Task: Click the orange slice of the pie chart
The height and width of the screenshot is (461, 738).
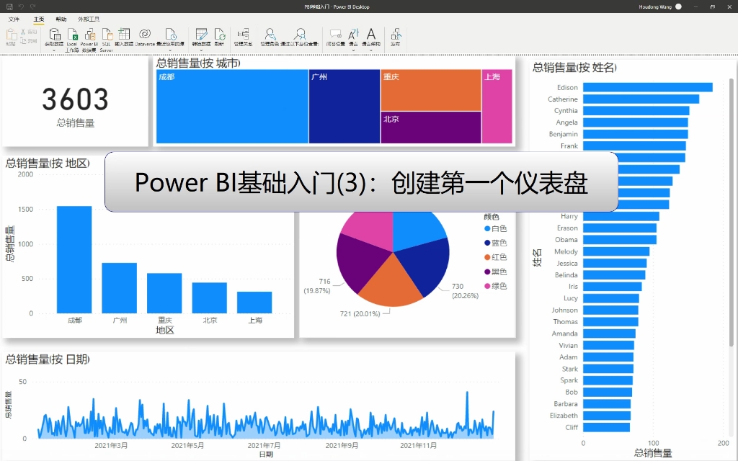Action: [391, 285]
